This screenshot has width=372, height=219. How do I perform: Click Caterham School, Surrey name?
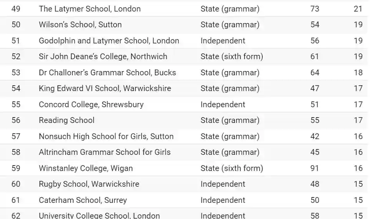pos(83,200)
